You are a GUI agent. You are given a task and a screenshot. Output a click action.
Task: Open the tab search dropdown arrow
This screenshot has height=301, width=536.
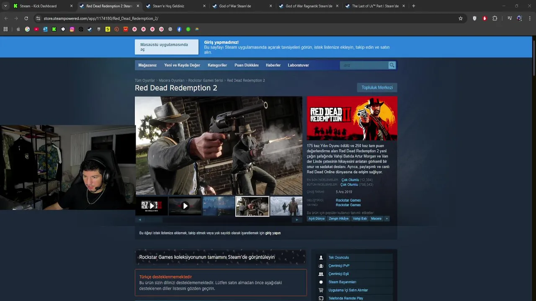click(x=5, y=6)
